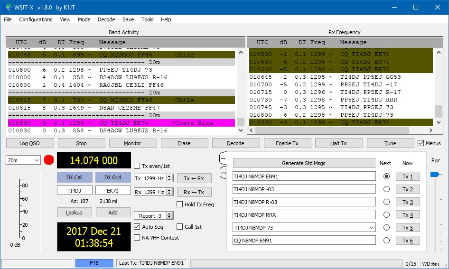Click the Decode button
This screenshot has width=449, height=269.
click(x=236, y=143)
